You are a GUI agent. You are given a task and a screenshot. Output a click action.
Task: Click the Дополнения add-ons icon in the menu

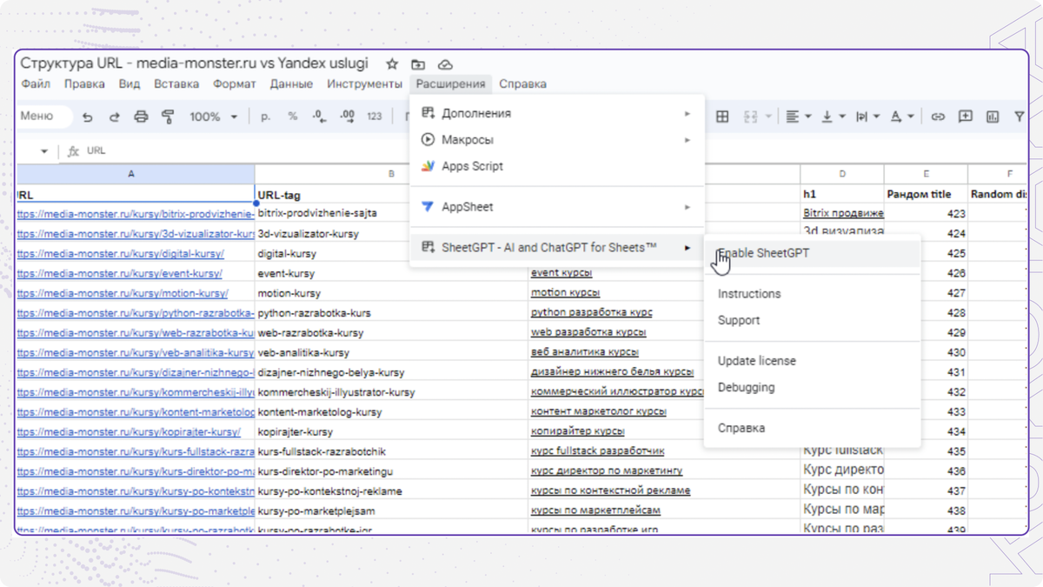click(x=427, y=113)
